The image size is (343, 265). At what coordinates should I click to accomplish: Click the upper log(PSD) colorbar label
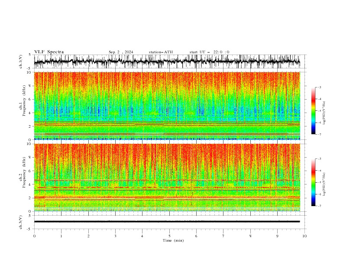tap(325, 113)
